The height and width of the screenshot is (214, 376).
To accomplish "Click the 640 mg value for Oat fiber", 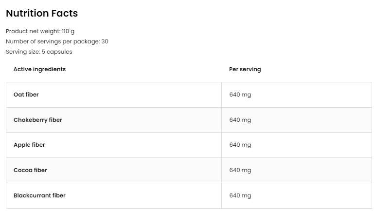I will tap(240, 95).
